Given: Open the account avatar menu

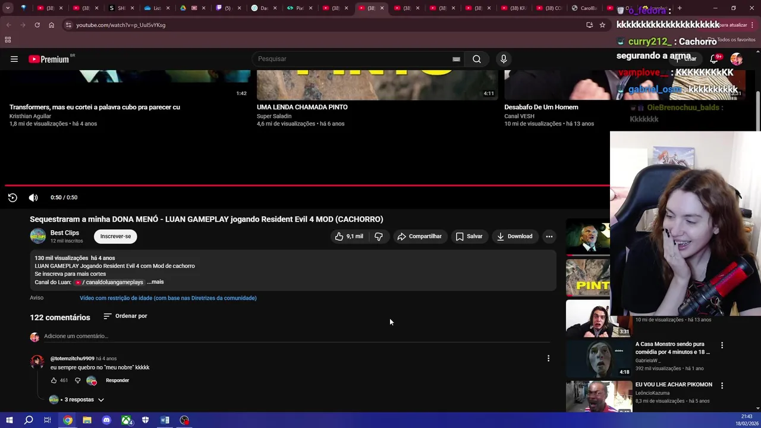Looking at the screenshot, I should point(737,59).
